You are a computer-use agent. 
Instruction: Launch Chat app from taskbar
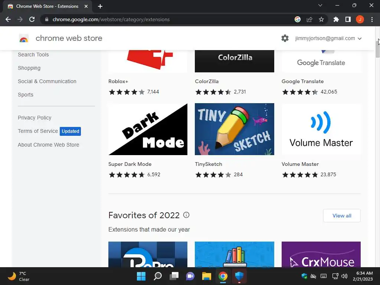pos(190,276)
